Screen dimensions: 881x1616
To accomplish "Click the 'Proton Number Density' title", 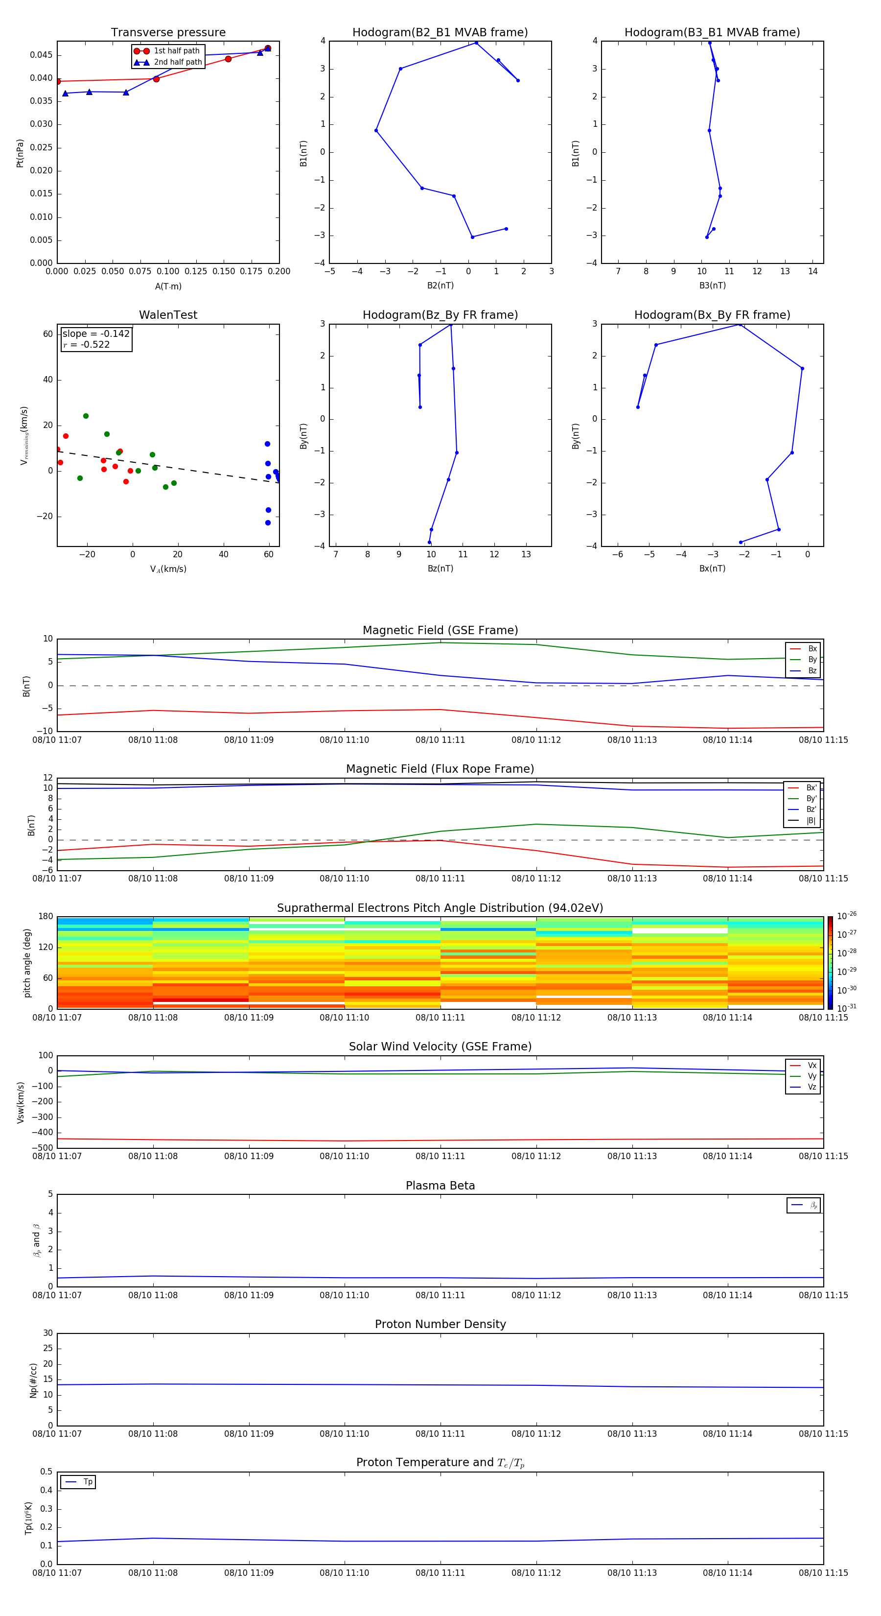I will [440, 1324].
